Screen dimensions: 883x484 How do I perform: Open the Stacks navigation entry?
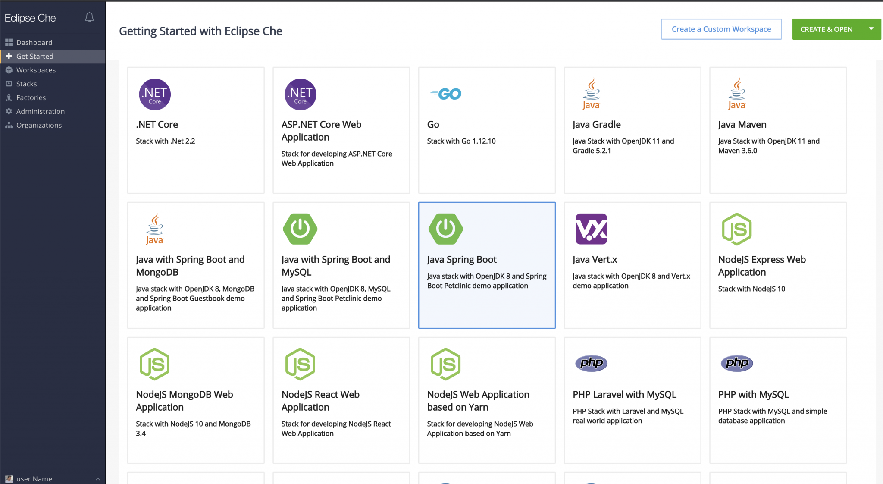tap(26, 84)
